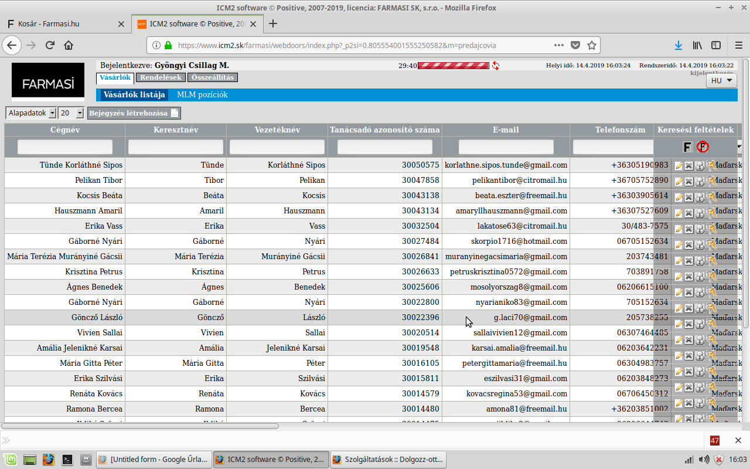
Task: Delete the Pelikan Tibor row using X icon
Action: pos(689,182)
